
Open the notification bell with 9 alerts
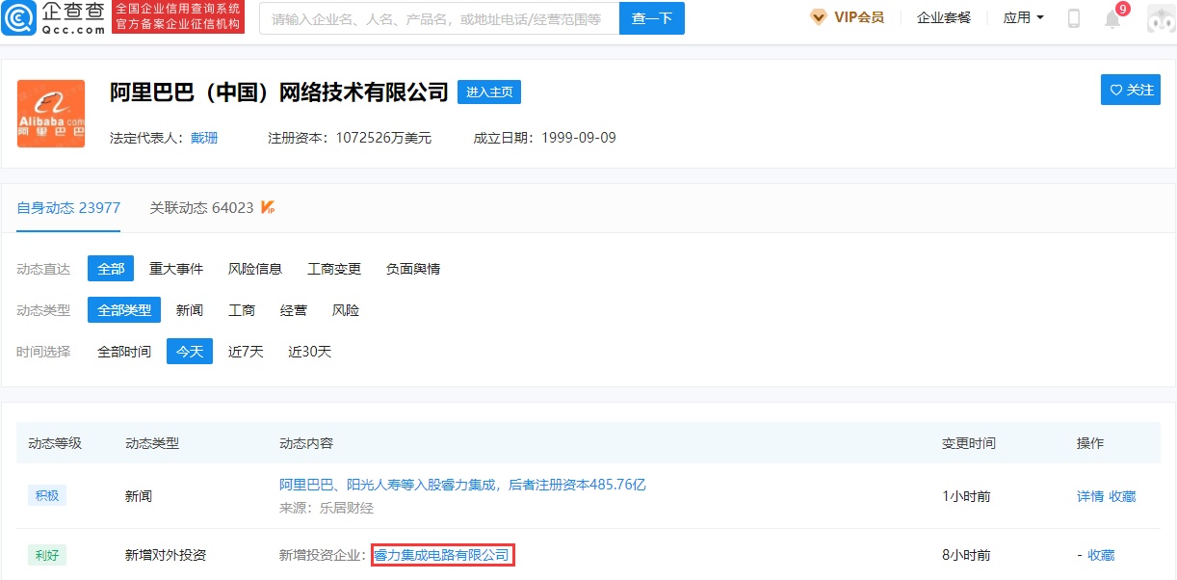1112,18
